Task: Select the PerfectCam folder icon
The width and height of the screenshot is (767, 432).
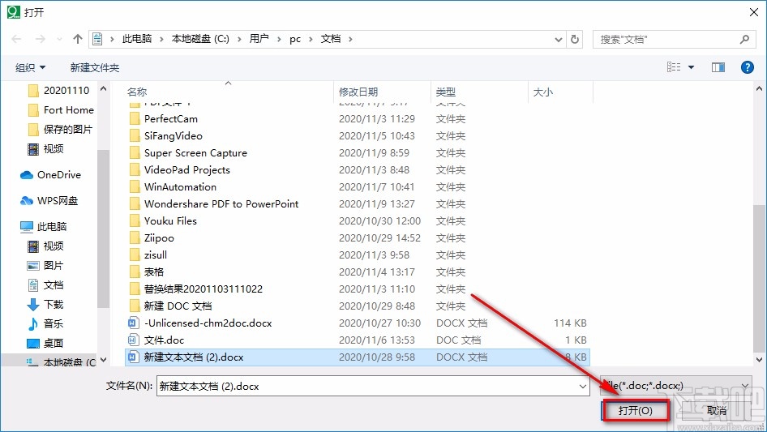Action: pyautogui.click(x=135, y=119)
